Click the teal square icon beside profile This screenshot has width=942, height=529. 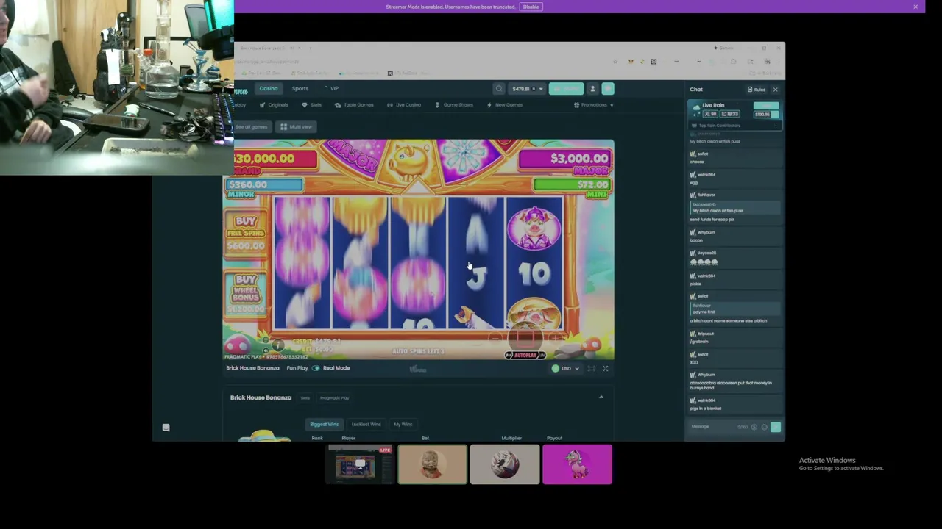coord(608,89)
